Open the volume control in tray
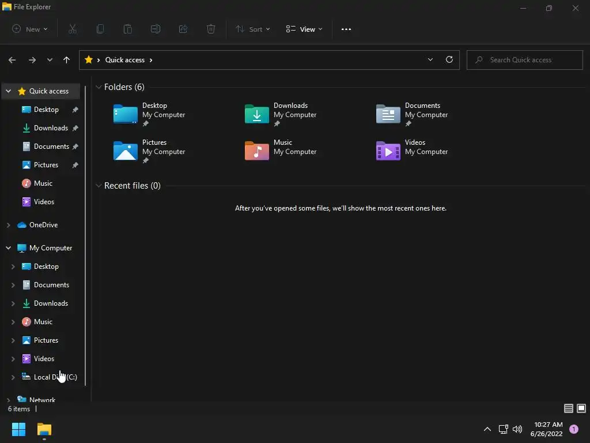The height and width of the screenshot is (443, 590). pos(517,429)
